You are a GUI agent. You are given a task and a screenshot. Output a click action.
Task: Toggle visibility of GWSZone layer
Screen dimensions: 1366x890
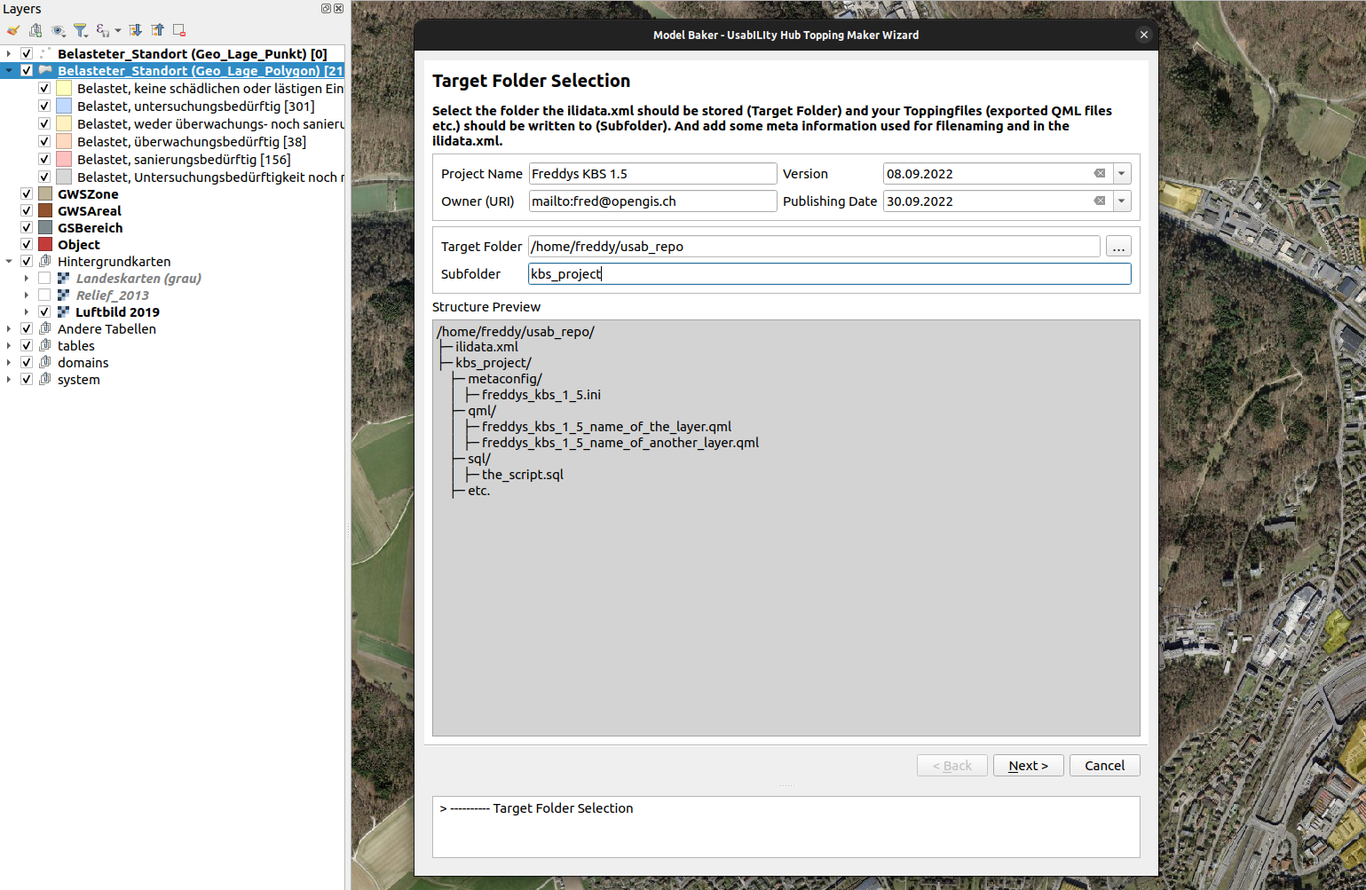(x=27, y=194)
